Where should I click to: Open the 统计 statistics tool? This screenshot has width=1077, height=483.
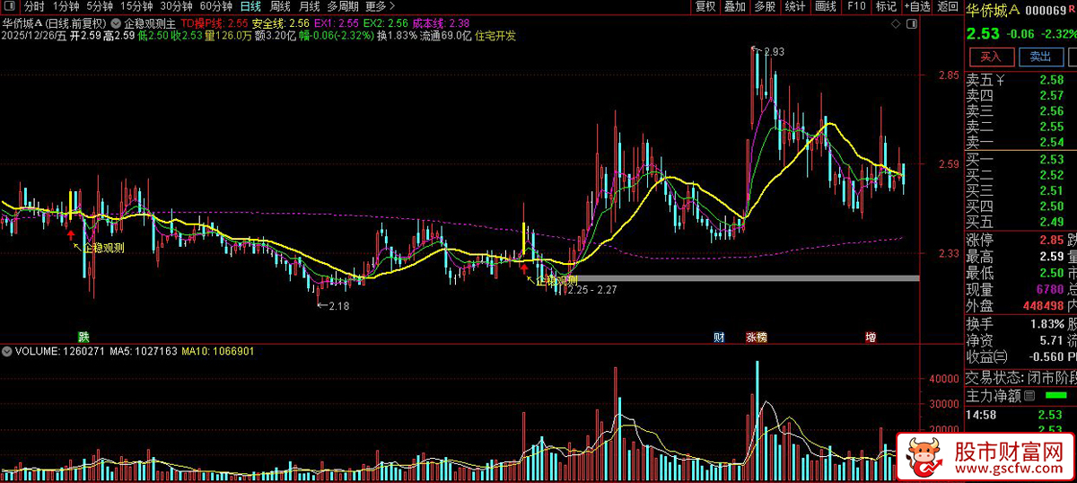click(x=795, y=6)
